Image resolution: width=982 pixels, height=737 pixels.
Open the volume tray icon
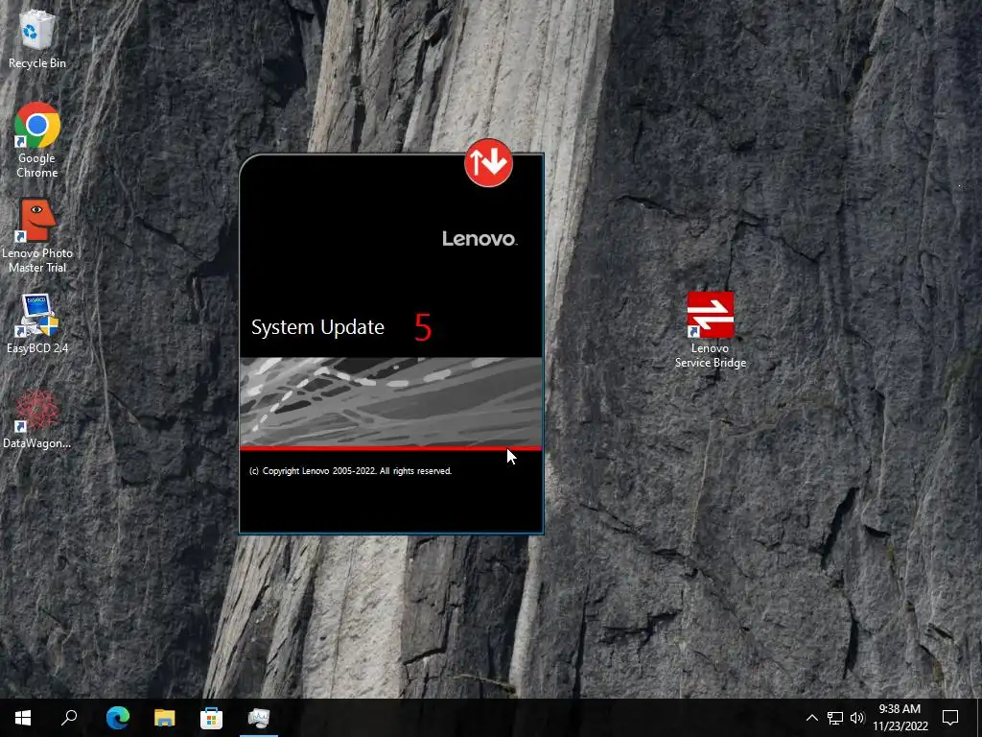click(857, 718)
